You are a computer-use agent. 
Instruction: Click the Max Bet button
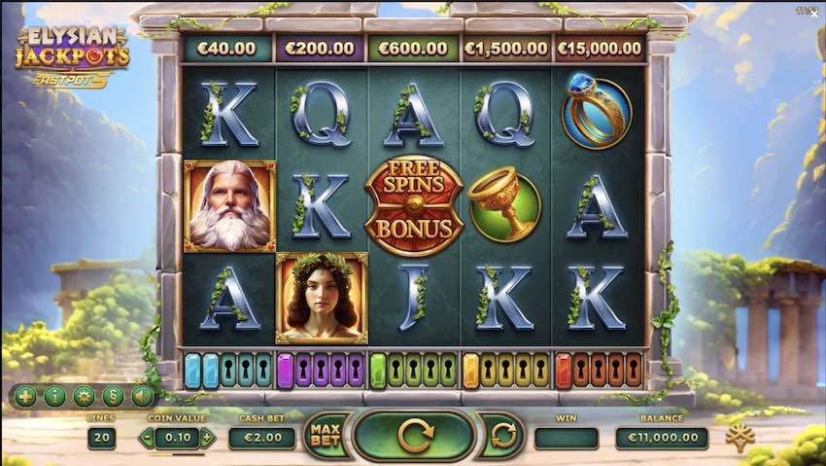[327, 436]
